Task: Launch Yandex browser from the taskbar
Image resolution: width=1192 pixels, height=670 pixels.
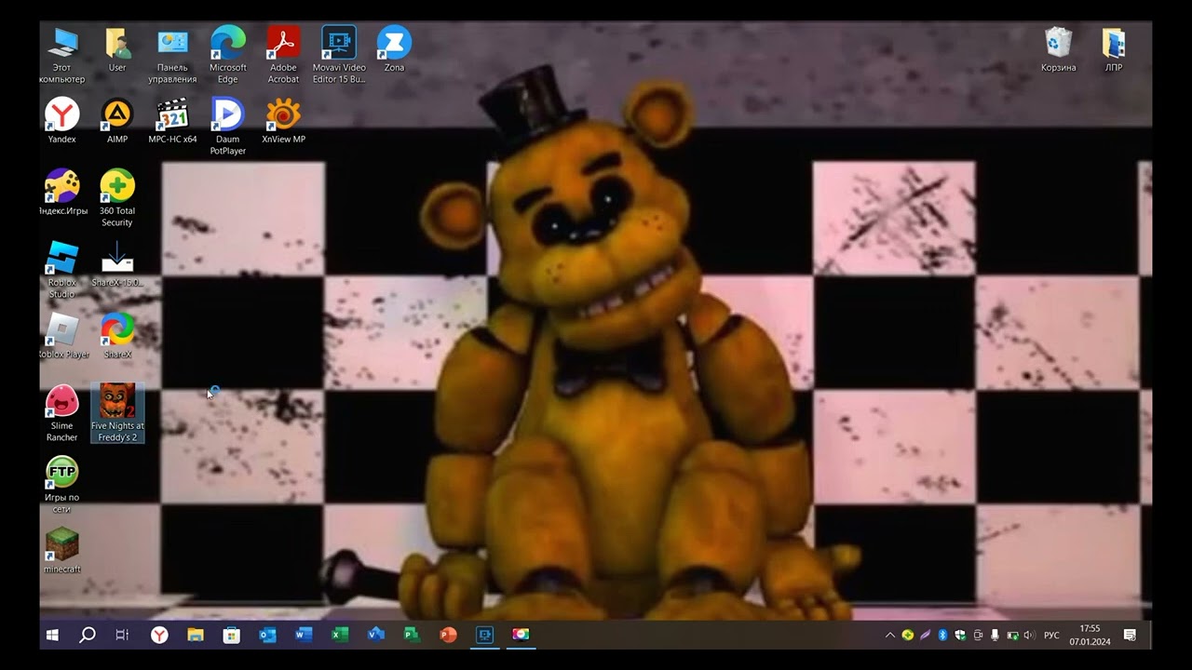Action: 160,635
